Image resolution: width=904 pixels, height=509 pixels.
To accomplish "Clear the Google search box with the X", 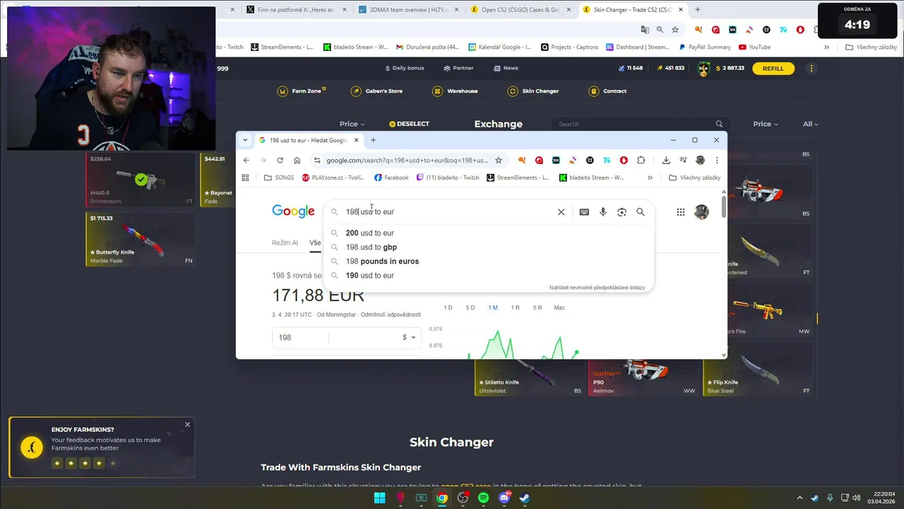I will (x=561, y=212).
